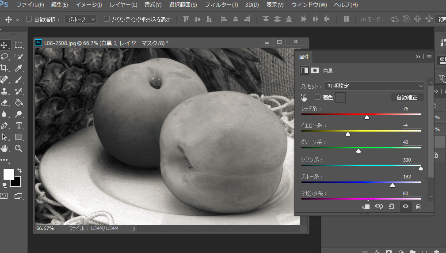Open the プリセット 初期設定 dropdown
Image resolution: width=446 pixels, height=253 pixels.
click(374, 86)
